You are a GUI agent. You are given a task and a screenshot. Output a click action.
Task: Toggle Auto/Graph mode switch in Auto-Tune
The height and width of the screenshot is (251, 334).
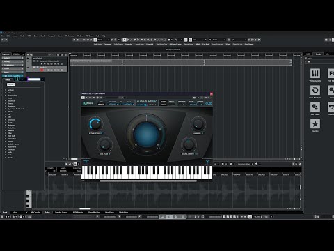pos(145,105)
